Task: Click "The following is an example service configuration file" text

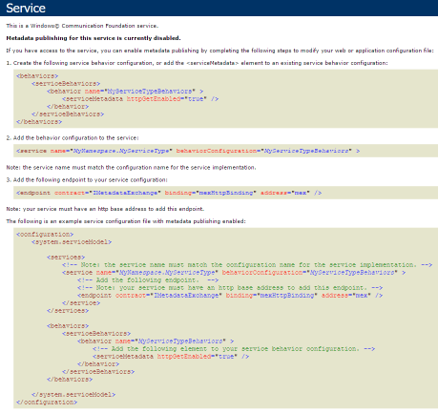Action: tap(126, 221)
